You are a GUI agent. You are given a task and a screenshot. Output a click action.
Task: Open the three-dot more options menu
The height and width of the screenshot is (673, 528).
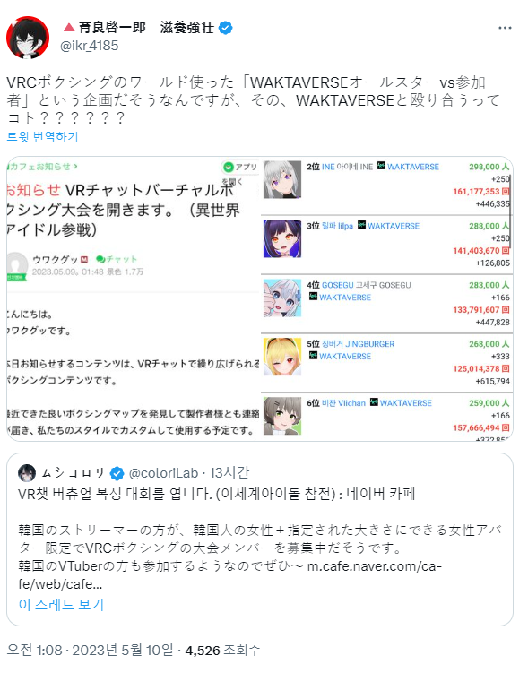click(505, 28)
